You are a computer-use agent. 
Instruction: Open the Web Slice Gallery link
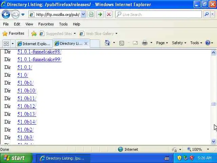click(98, 34)
